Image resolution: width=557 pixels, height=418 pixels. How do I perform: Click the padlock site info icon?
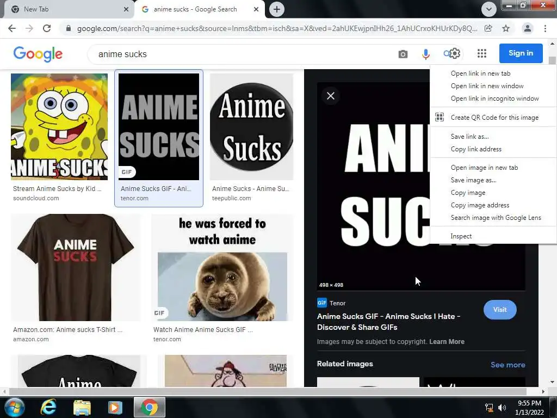(x=69, y=28)
